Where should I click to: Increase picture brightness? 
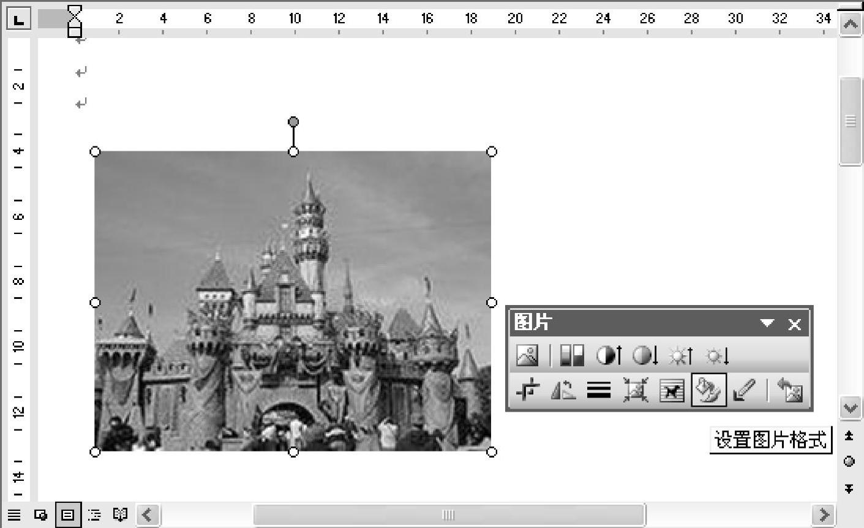tap(681, 355)
